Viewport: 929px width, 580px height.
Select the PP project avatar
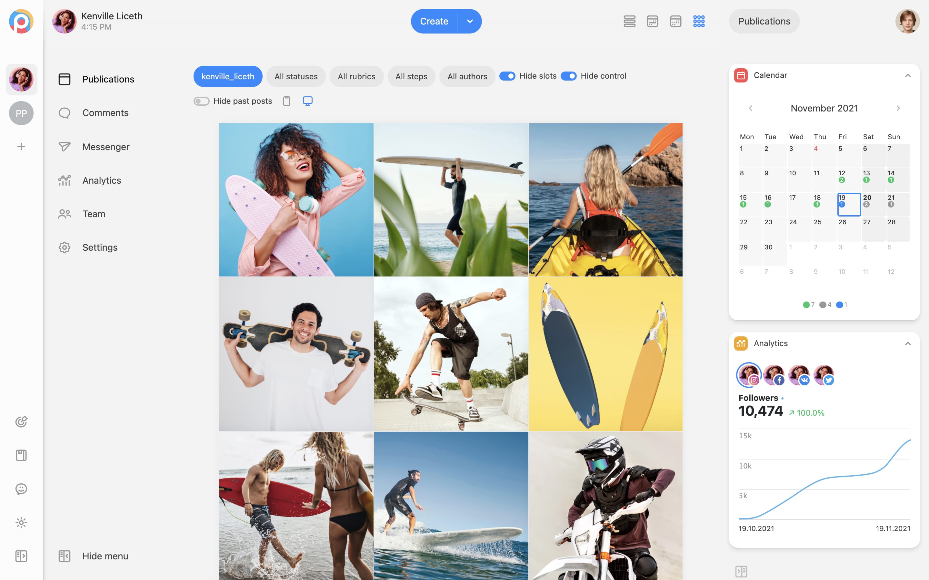21,113
